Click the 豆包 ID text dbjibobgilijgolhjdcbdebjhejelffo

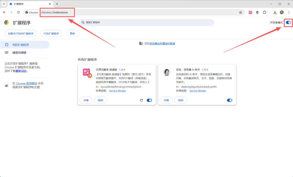tap(199, 87)
